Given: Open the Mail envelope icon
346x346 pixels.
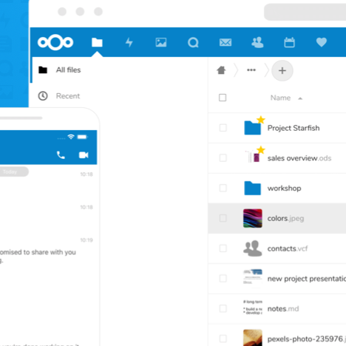Looking at the screenshot, I should click(x=225, y=42).
